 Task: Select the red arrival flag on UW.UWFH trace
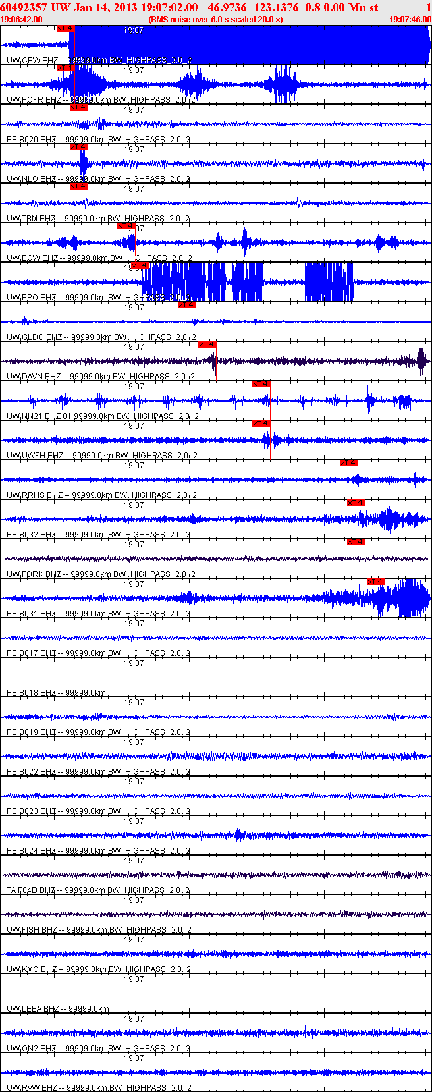[261, 423]
